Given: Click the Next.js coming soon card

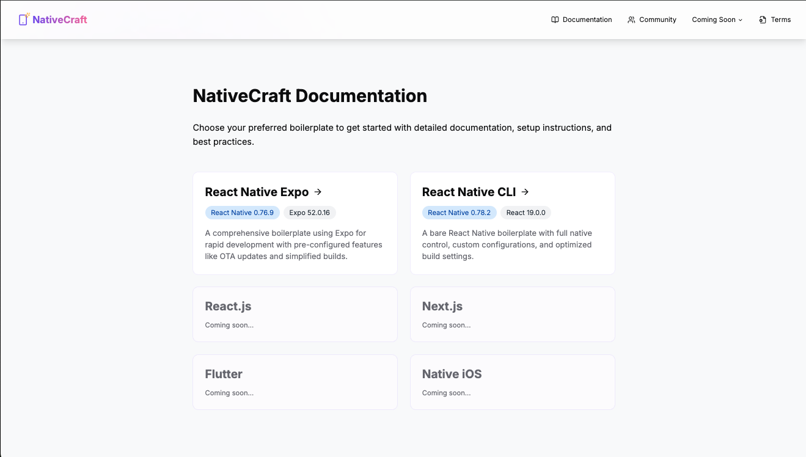Looking at the screenshot, I should pos(512,314).
